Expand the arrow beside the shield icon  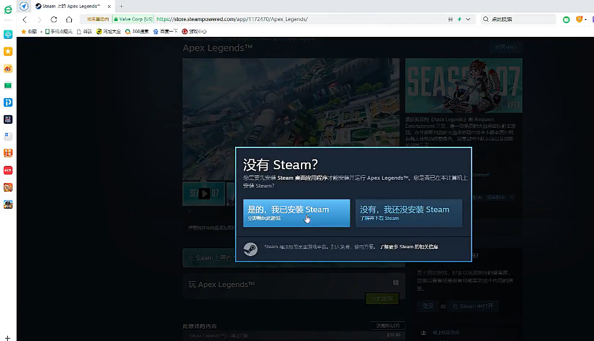pyautogui.click(x=585, y=19)
